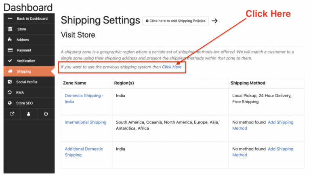The width and height of the screenshot is (311, 177).
Task: Click the right arrow next to Shipping Policies
Action: (214, 21)
